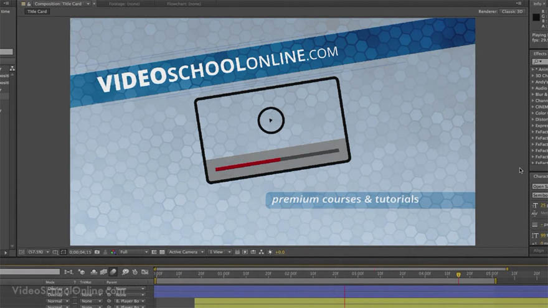Click the time navigator start handle
Screen dimensions: 548x308
[155, 269]
